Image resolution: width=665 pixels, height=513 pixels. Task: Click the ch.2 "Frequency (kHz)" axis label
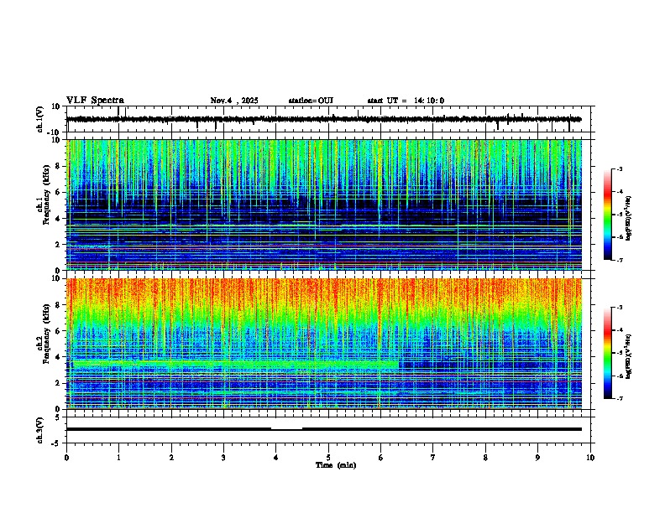click(x=47, y=334)
